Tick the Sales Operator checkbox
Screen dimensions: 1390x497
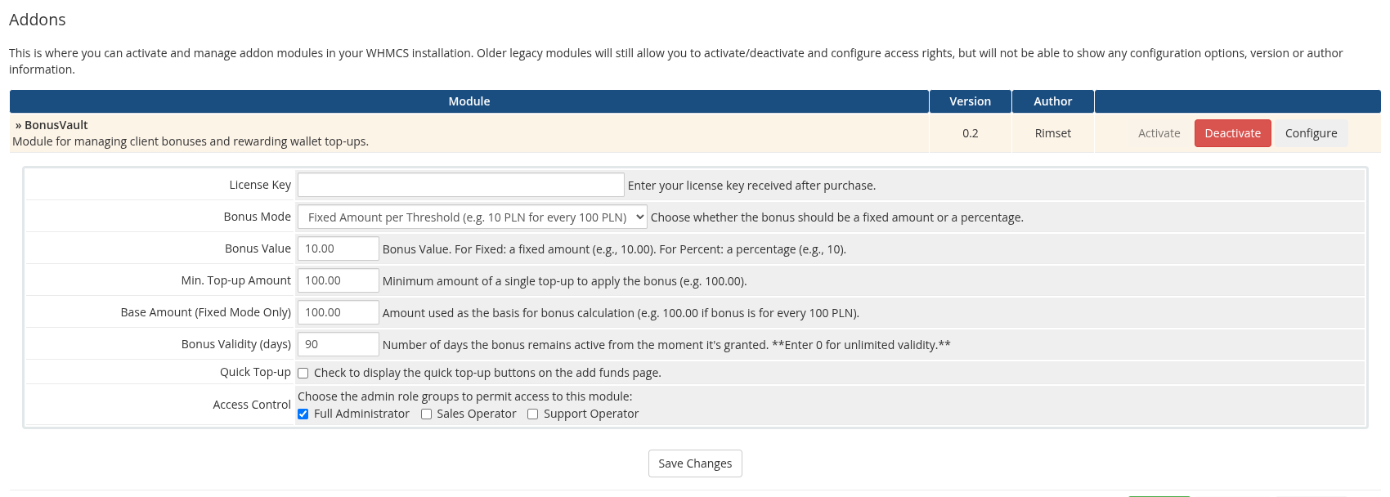[426, 414]
